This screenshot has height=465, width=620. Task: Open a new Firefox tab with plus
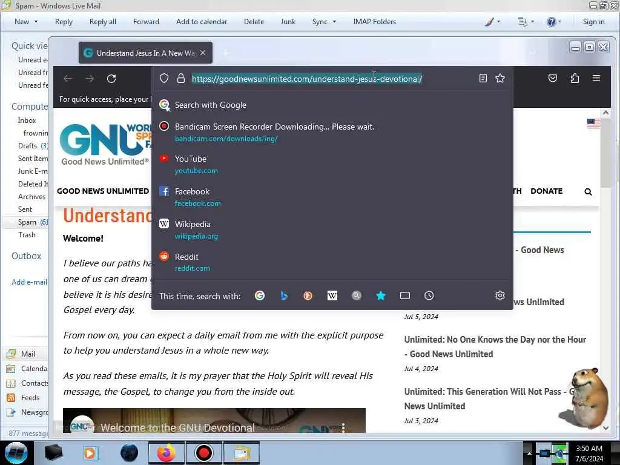pos(226,53)
